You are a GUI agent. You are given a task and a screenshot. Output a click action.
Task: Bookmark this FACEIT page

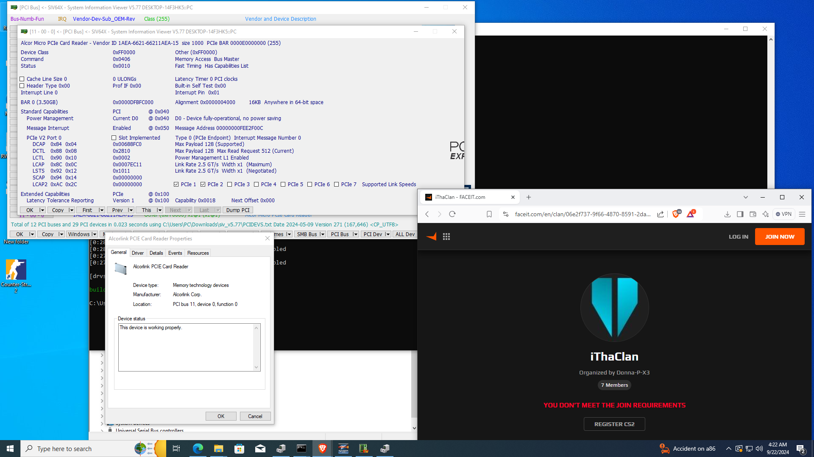click(489, 214)
